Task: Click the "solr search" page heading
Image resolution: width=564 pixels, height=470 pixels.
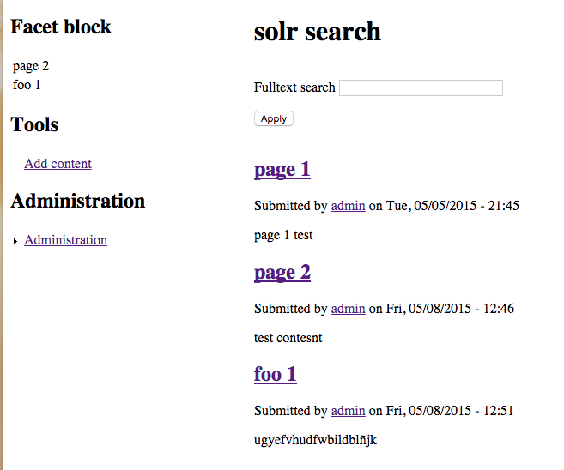Action: 317,32
